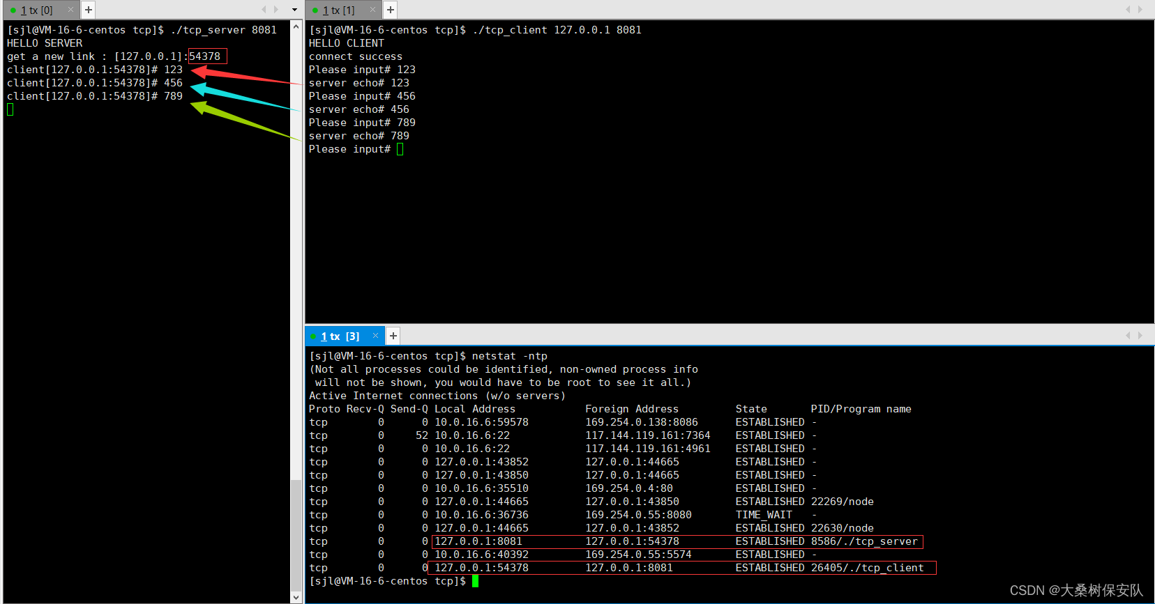
Task: Click the 'PID/Program name' column header
Action: (x=861, y=409)
